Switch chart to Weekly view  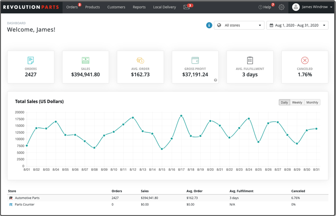coord(297,103)
